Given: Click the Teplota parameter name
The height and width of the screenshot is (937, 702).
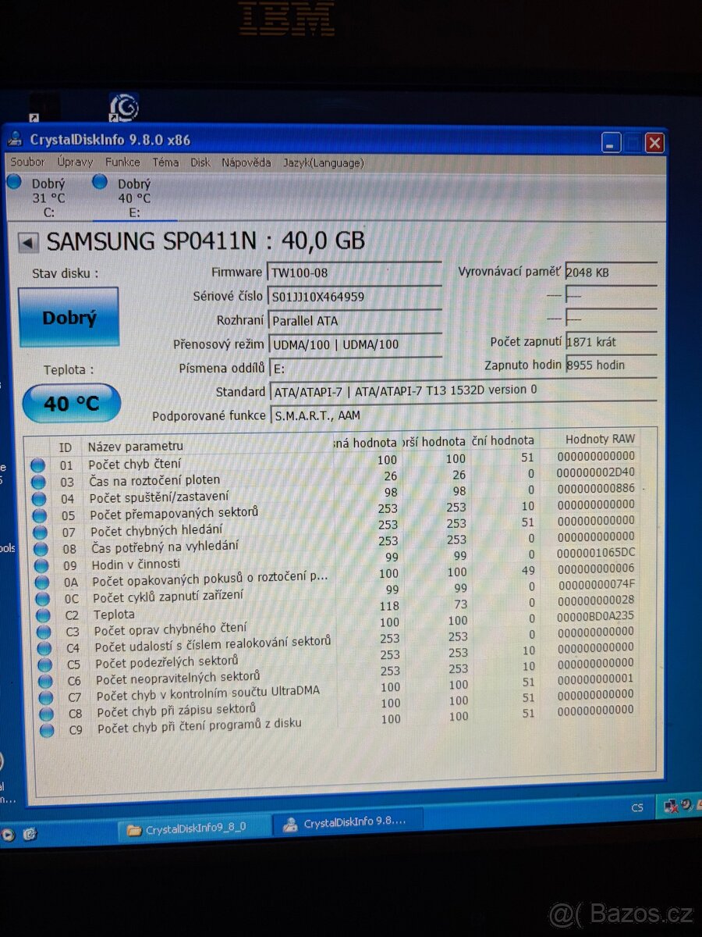Looking at the screenshot, I should point(114,615).
